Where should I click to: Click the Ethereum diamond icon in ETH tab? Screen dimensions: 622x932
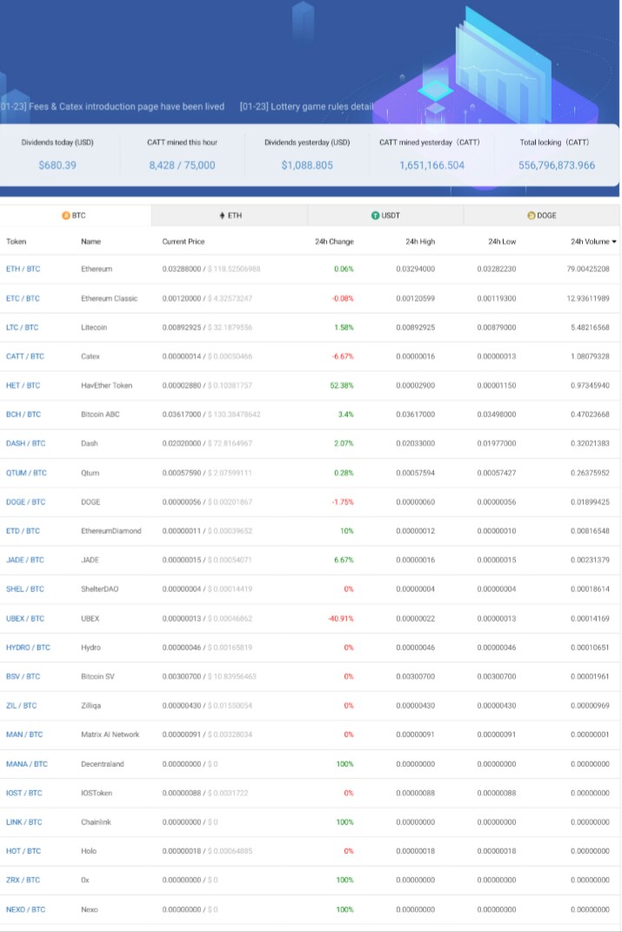[223, 215]
